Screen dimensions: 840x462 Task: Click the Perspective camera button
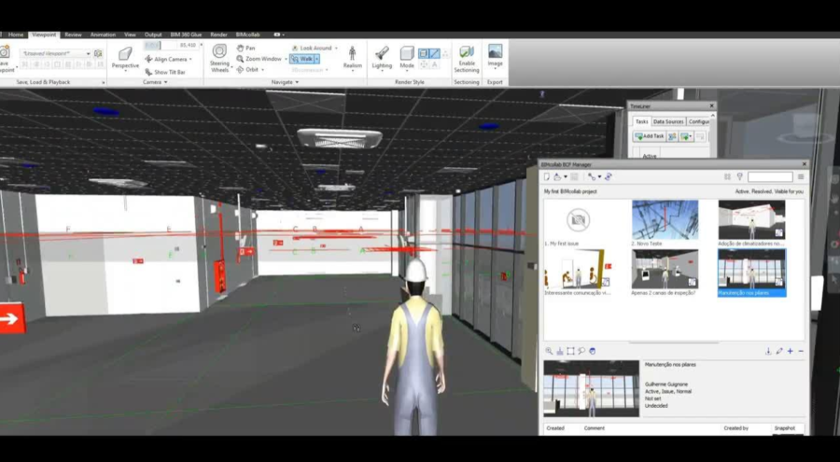pyautogui.click(x=125, y=58)
